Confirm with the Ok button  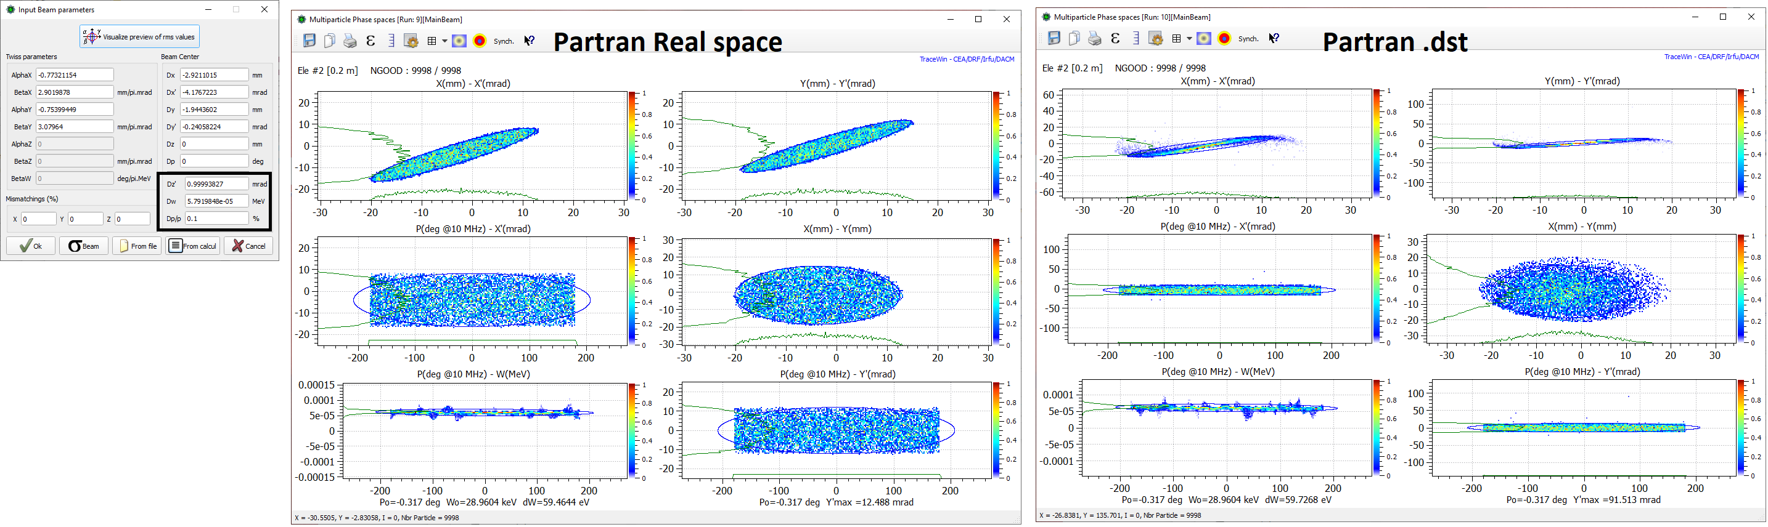pos(31,246)
